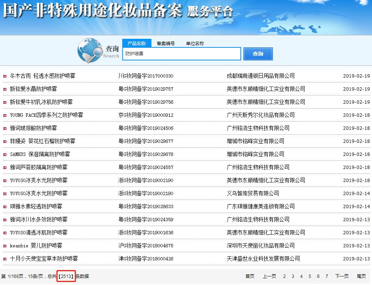Click red bullet icon beside 冬木古雨 entry
This screenshot has width=372, height=285.
point(5,76)
